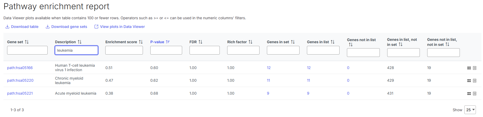This screenshot has width=483, height=117.
Task: Sort by Genes in set arrows icon
Action: pos(293,42)
